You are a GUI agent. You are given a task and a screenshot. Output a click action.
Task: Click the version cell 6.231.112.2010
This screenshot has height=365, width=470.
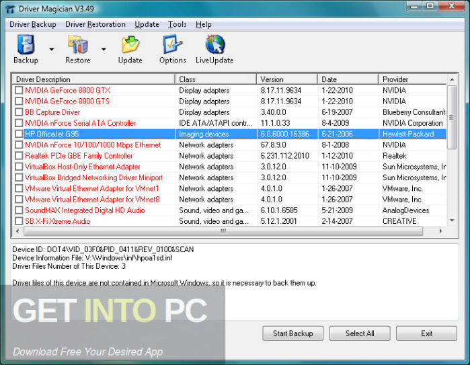pyautogui.click(x=285, y=155)
